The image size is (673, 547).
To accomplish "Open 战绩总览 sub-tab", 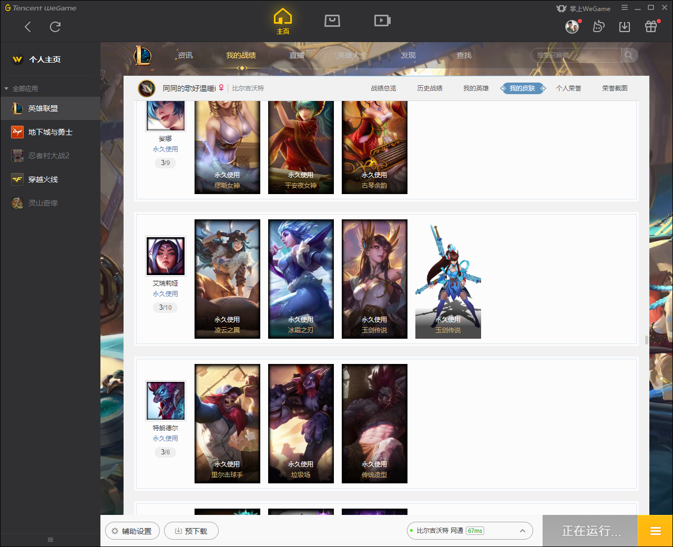I will coord(383,88).
